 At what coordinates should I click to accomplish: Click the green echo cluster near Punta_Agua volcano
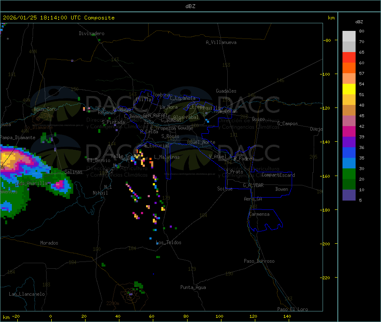[139, 286]
